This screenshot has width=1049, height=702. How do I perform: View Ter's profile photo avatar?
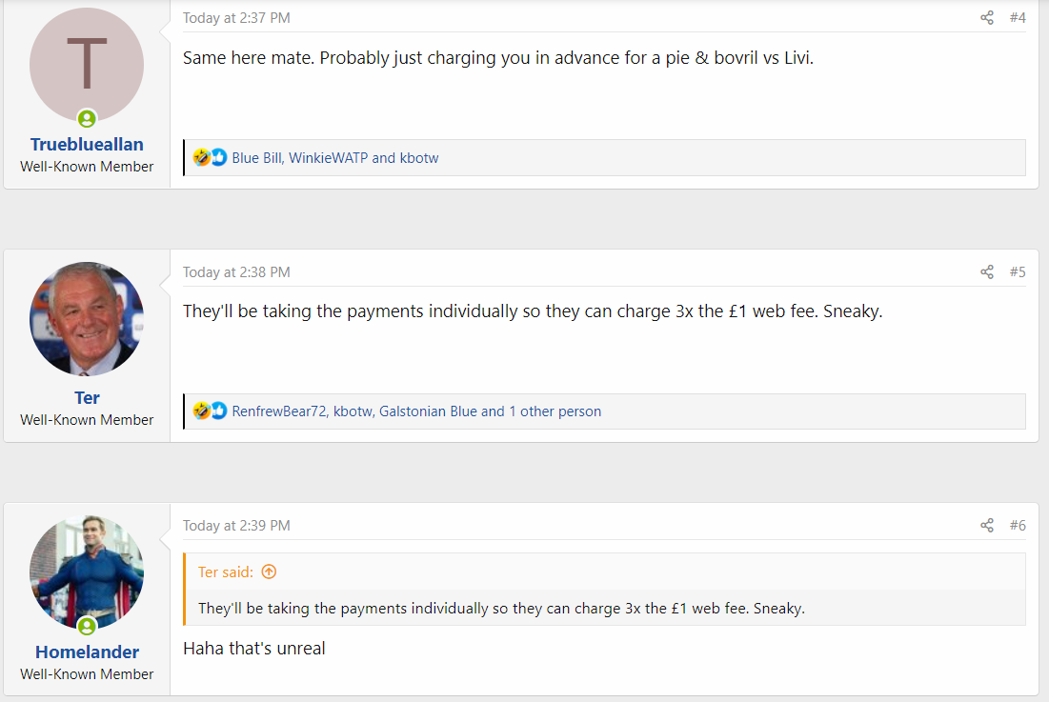(x=87, y=319)
